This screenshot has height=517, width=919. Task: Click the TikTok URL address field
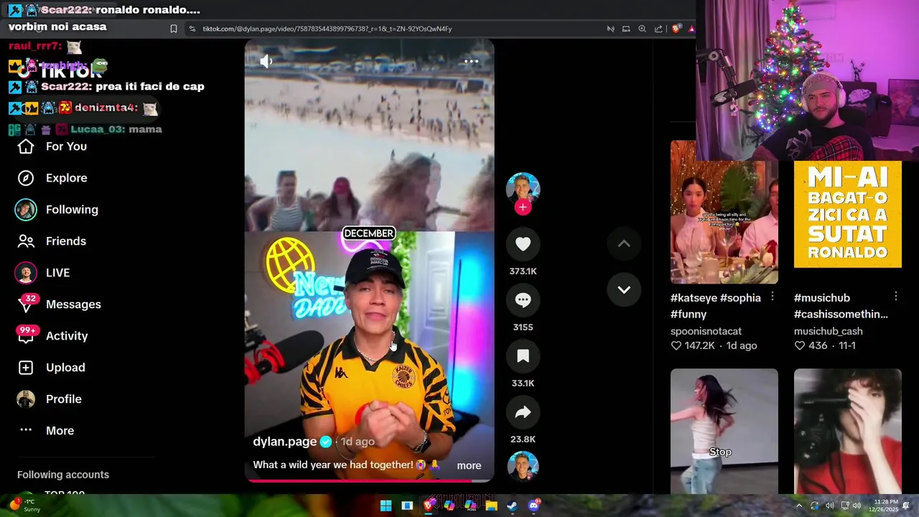[327, 29]
